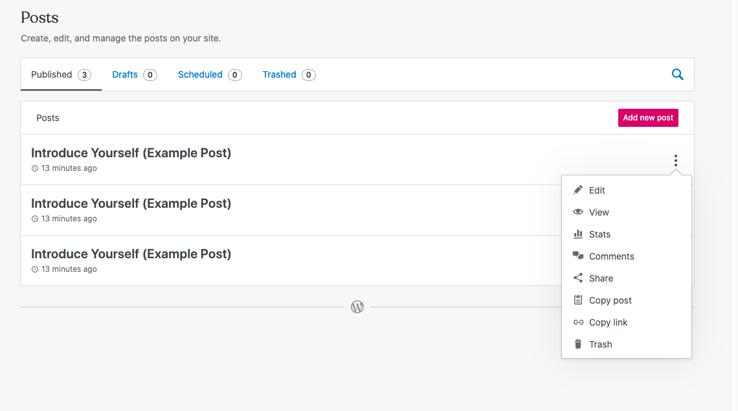
Task: Click the WordPress logo in footer
Action: (x=357, y=307)
